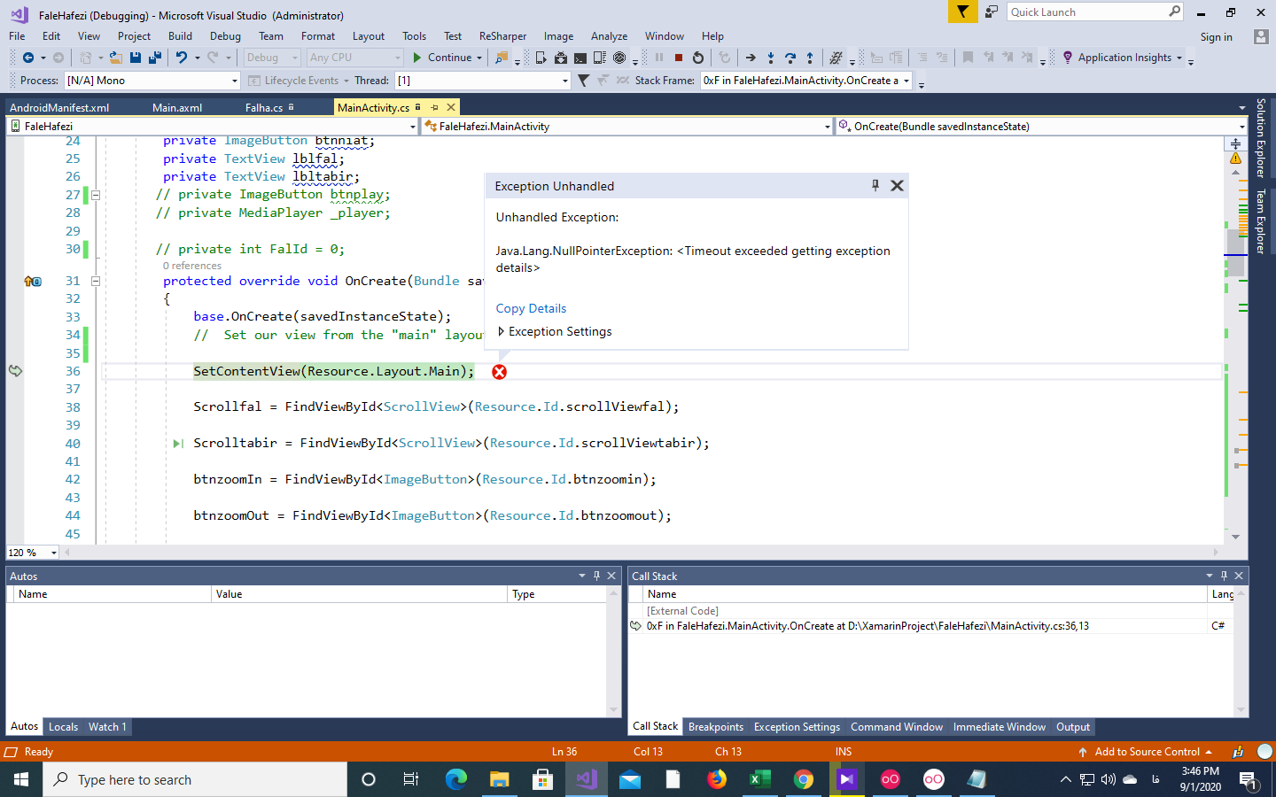
Task: Expand the Exception Settings section
Action: coord(502,331)
